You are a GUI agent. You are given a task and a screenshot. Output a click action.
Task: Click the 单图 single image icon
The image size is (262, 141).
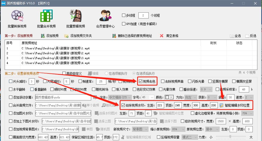pos(84,129)
